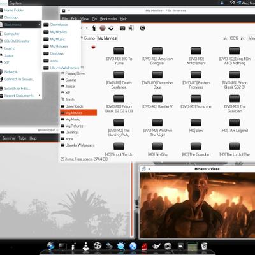Screen dimensions: 255x255
Task: Click the Guano path bar button
Action: click(88, 38)
